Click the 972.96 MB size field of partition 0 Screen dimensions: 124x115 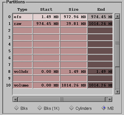[74, 17]
